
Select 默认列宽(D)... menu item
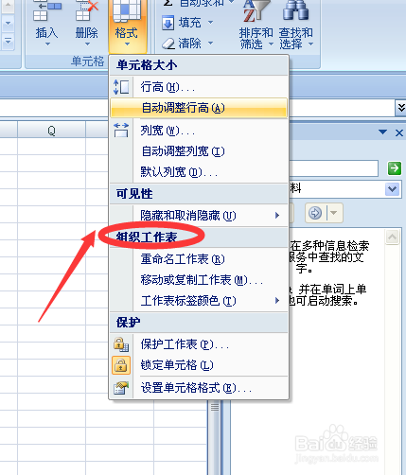click(x=199, y=172)
